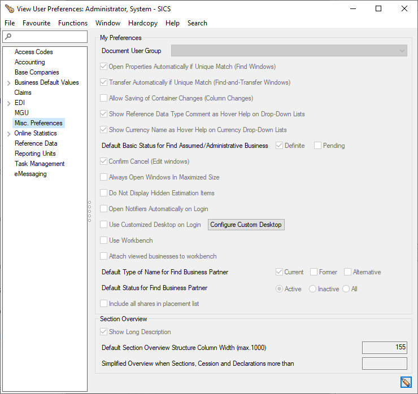Enable Always Open Windows In Maximized Size
418x394 pixels.
[103, 177]
